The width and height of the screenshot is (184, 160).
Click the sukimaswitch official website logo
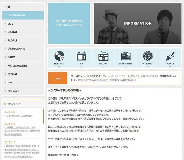(x=69, y=23)
